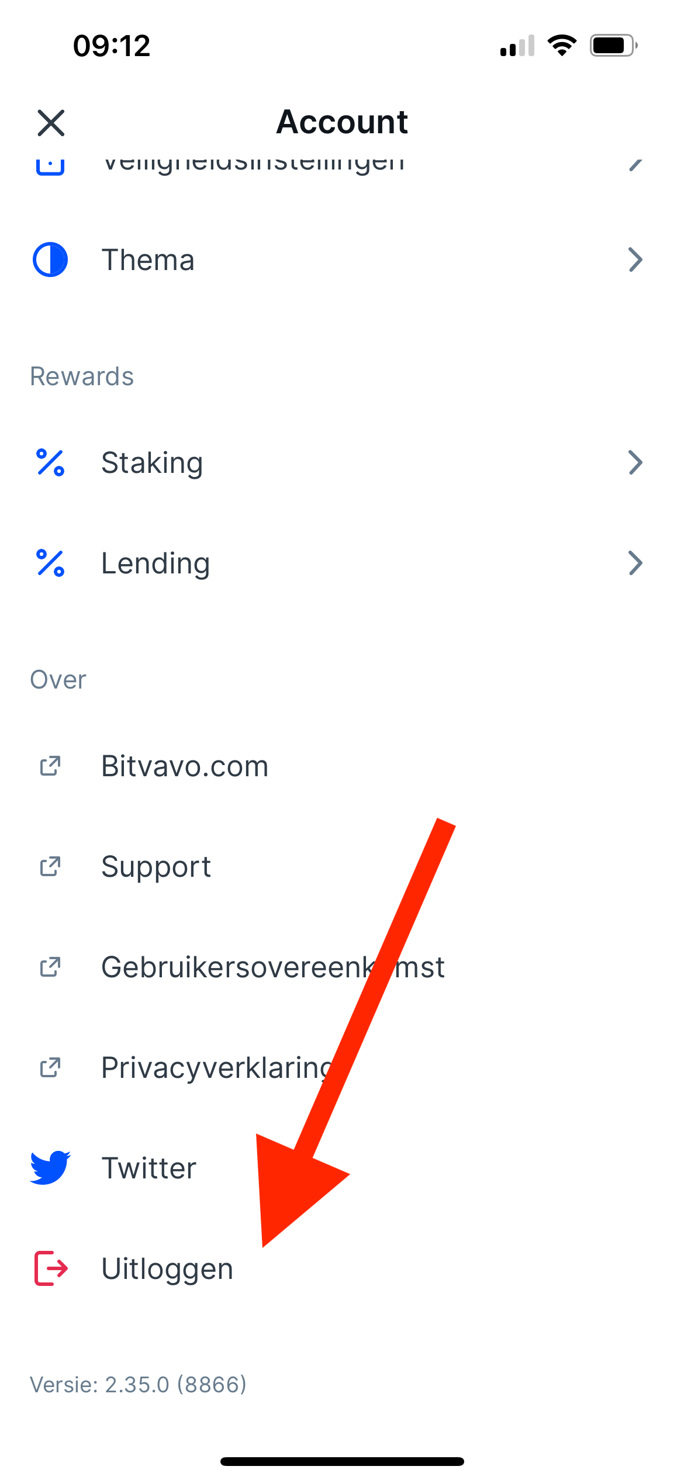Open the Thema menu entry
Image resolution: width=684 pixels, height=1480 pixels.
[342, 260]
